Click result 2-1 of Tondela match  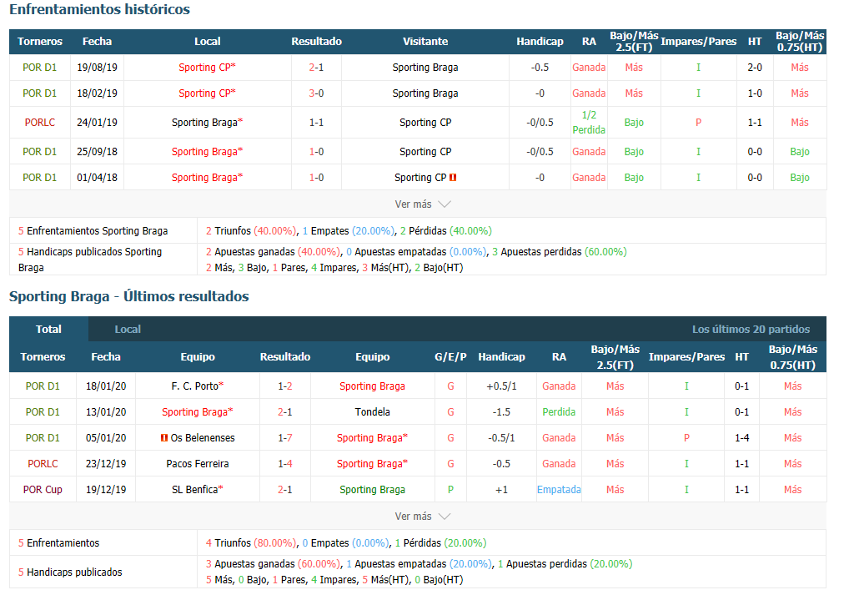click(x=285, y=412)
